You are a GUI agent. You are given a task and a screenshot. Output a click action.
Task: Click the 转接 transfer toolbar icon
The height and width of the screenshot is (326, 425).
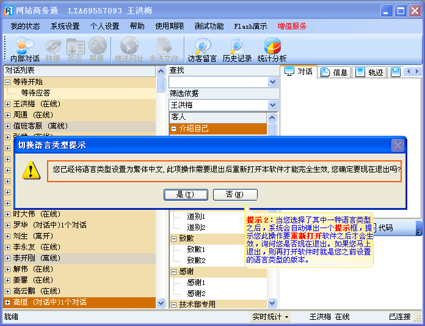coord(53,50)
